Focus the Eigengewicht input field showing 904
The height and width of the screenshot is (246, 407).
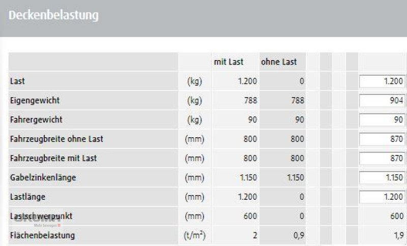(x=382, y=101)
